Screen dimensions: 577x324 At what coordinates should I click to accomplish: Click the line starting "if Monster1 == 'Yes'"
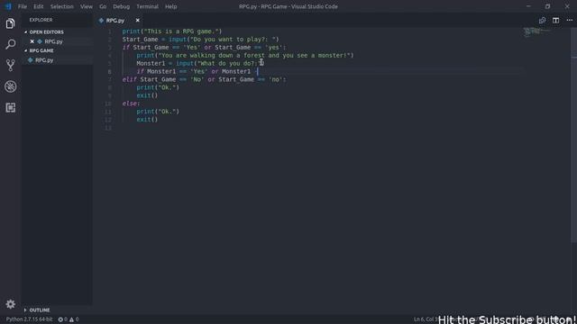click(197, 72)
